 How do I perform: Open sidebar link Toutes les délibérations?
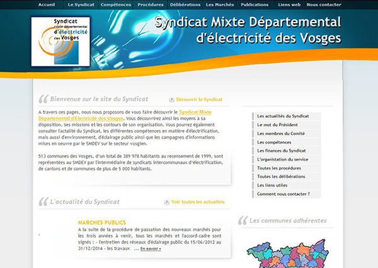pos(287,177)
